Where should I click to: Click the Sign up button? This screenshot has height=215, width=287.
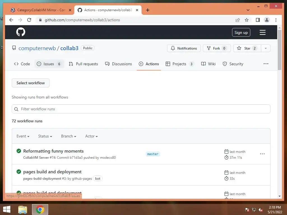click(241, 32)
